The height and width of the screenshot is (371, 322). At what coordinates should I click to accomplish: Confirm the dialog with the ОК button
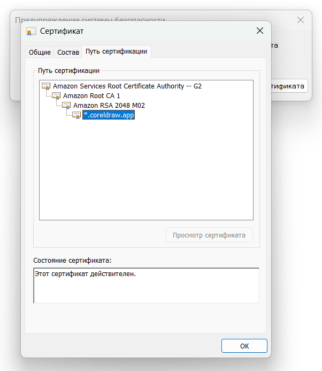click(244, 346)
